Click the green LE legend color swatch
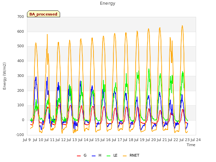This screenshot has width=216, height=162. (x=109, y=156)
